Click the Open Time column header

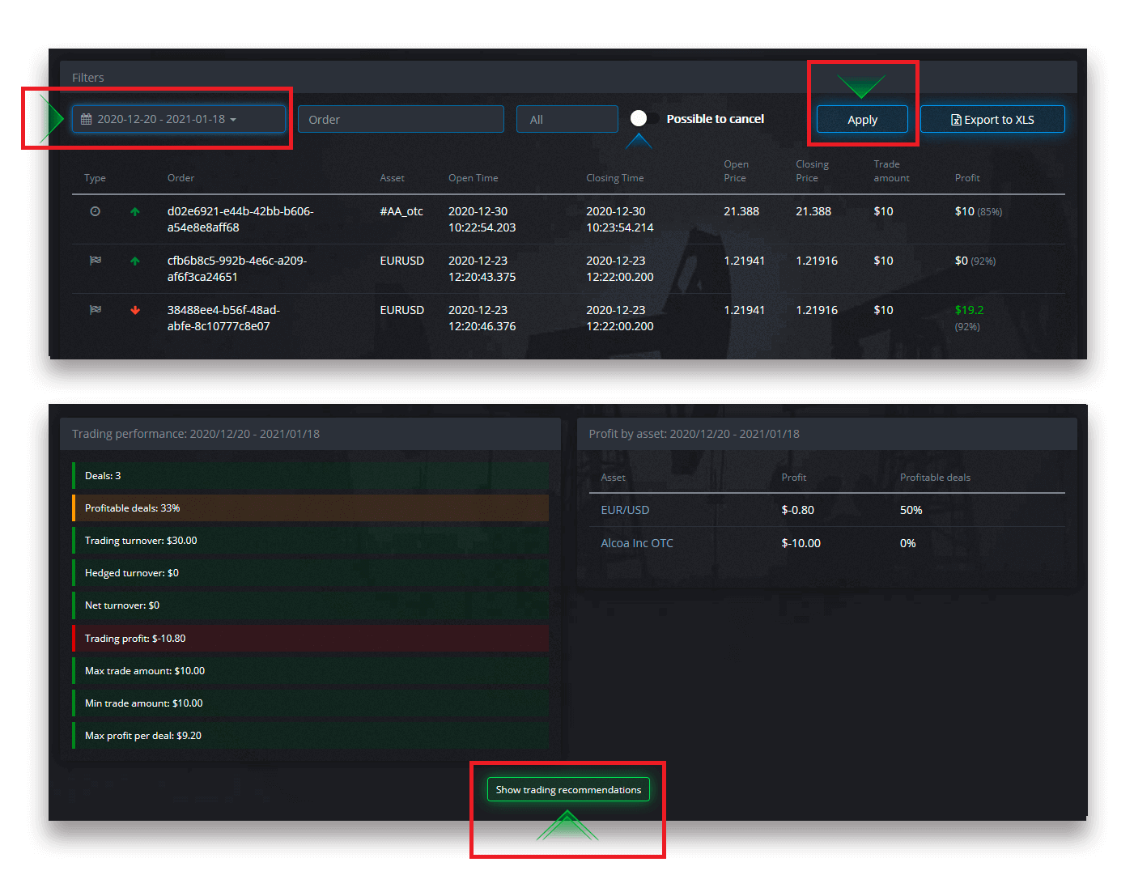[x=474, y=178]
